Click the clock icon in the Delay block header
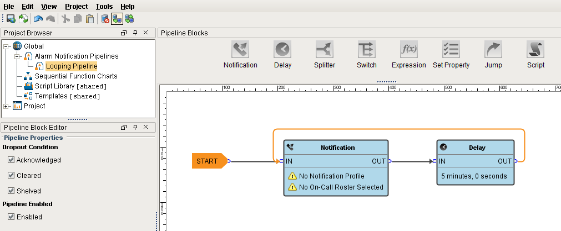This screenshot has width=561, height=231. 443,147
